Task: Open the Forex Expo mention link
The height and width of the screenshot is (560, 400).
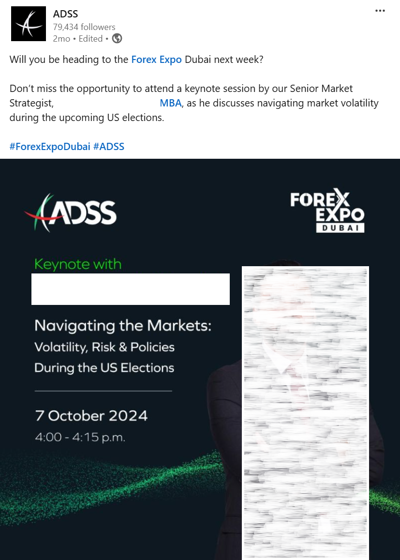Action: pos(156,60)
